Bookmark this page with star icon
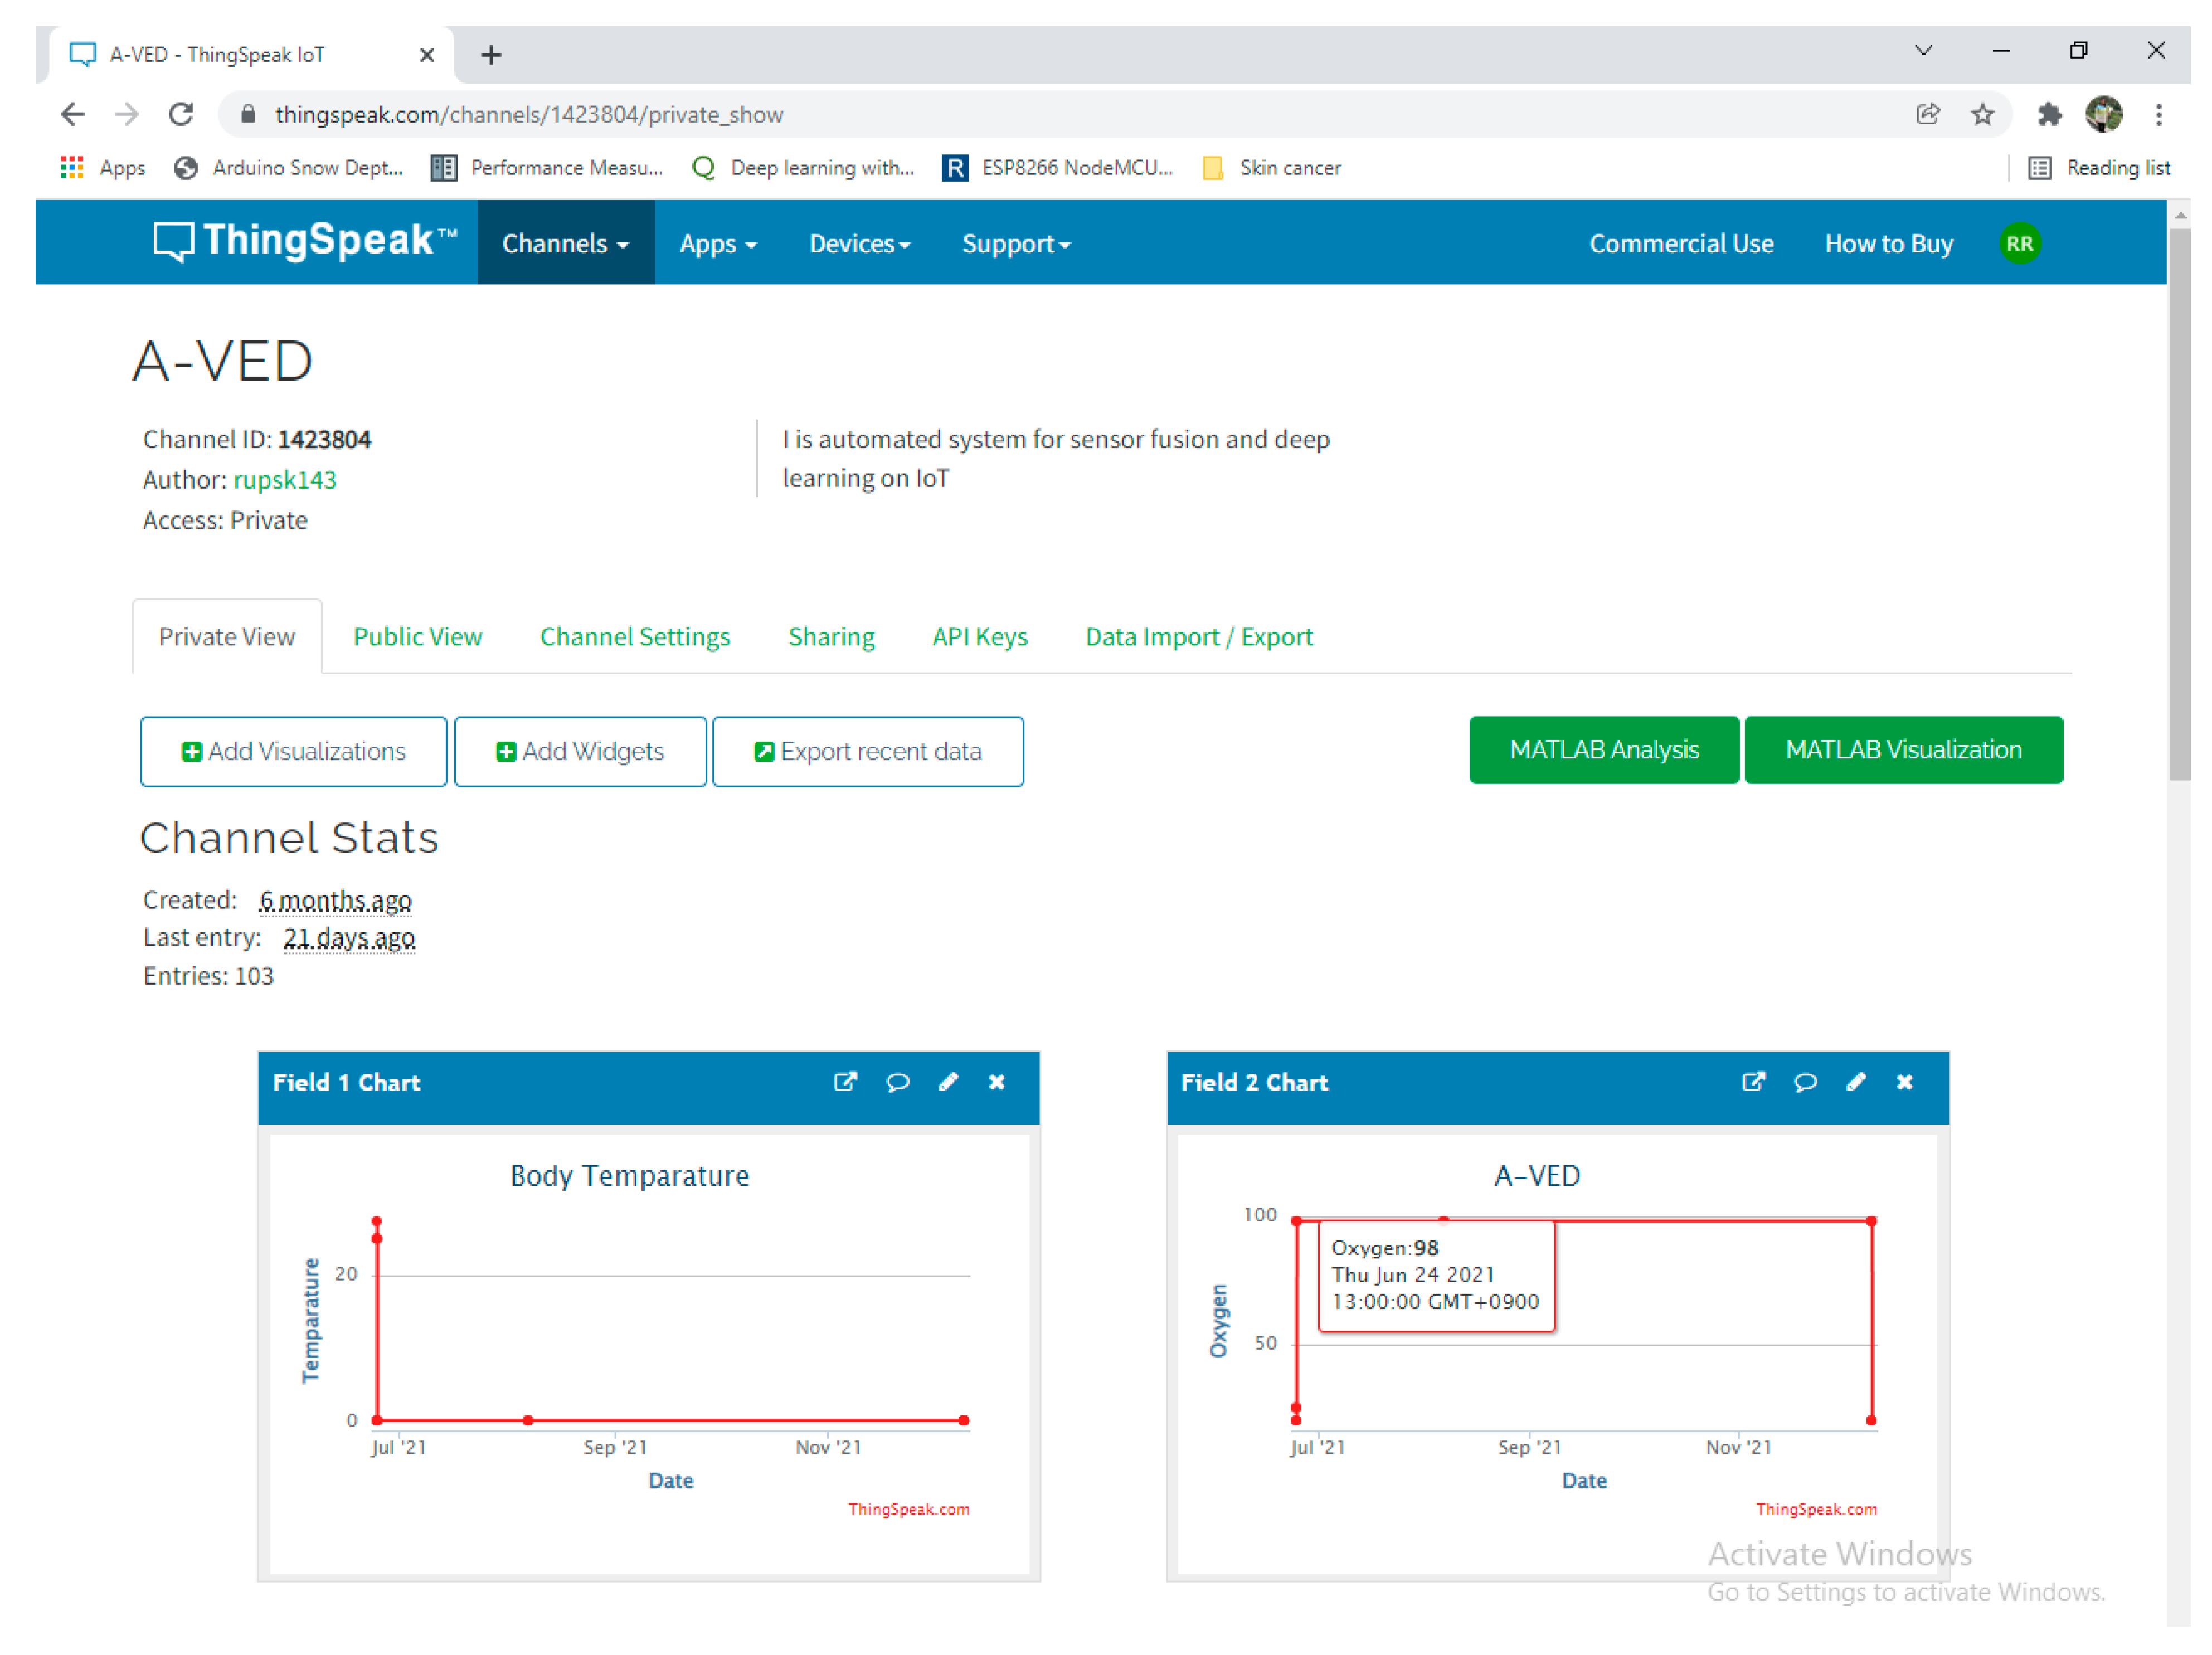Screen dimensions: 2212x1655 click(x=1982, y=115)
